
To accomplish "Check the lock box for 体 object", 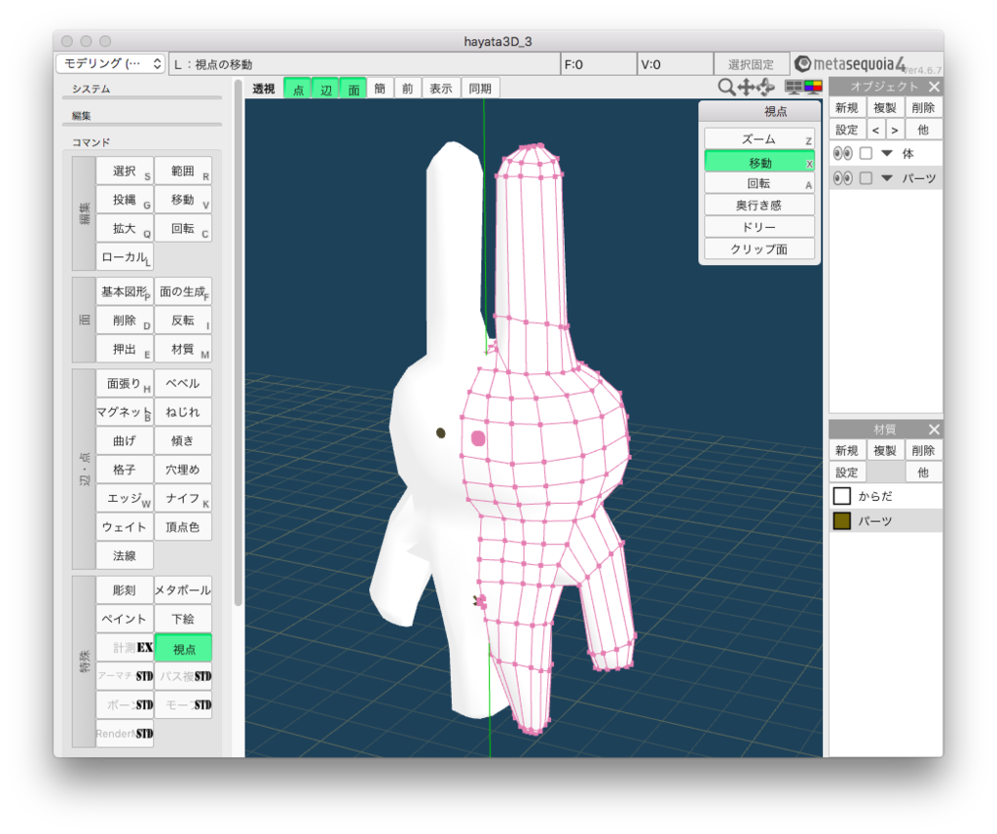I will click(x=866, y=153).
